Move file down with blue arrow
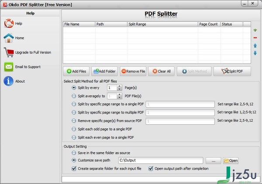The height and width of the screenshot is (184, 262). pos(255,53)
